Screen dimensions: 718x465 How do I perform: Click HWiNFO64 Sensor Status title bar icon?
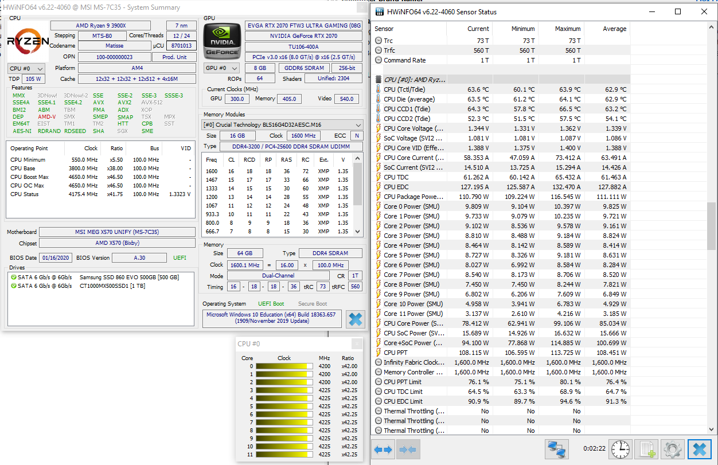click(379, 11)
